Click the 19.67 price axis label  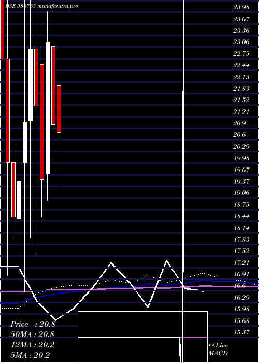(x=241, y=170)
